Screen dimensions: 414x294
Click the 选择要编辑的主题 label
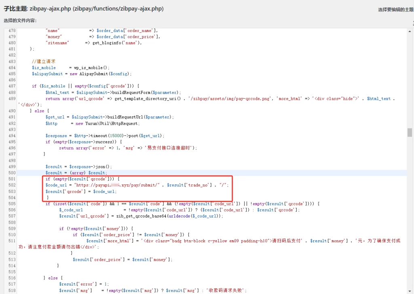tap(395, 10)
